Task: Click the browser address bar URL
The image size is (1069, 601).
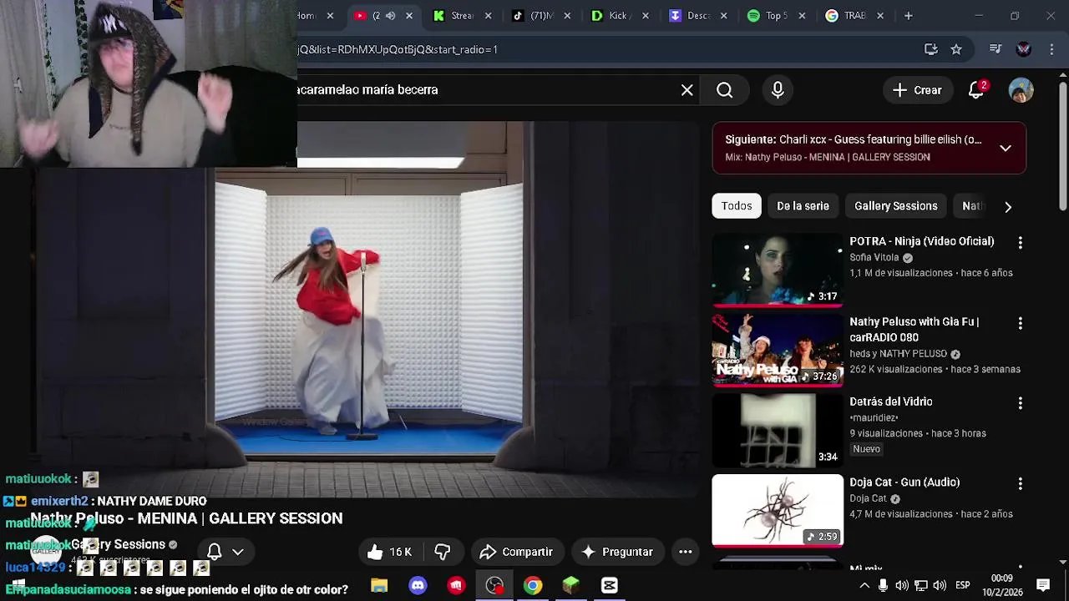Action: coord(398,49)
